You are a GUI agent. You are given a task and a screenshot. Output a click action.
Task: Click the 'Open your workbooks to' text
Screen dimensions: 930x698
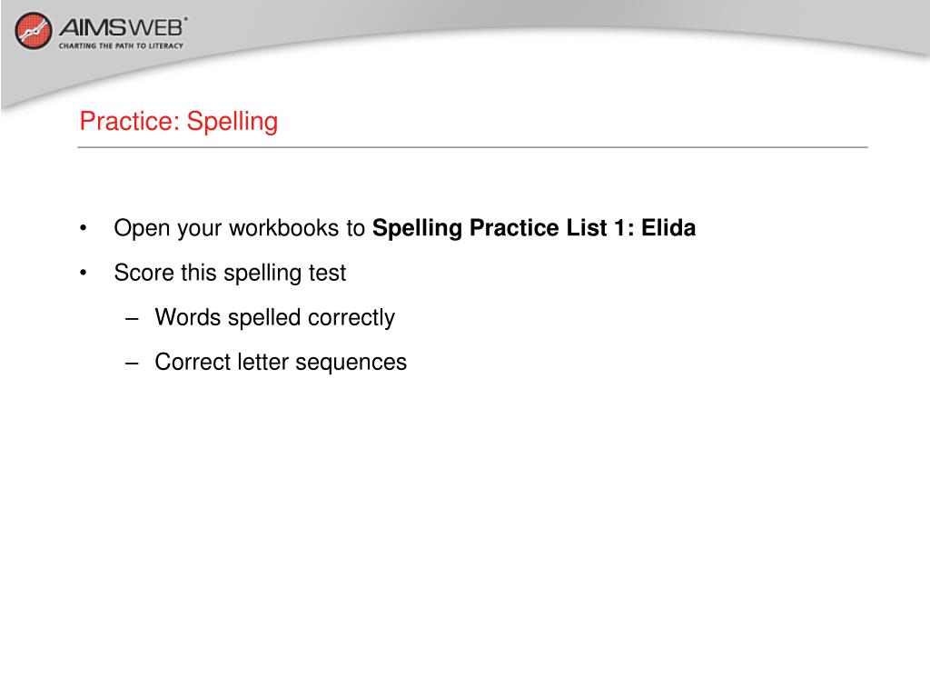pyautogui.click(x=239, y=228)
